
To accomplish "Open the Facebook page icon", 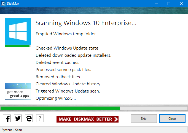I will coord(7,118).
